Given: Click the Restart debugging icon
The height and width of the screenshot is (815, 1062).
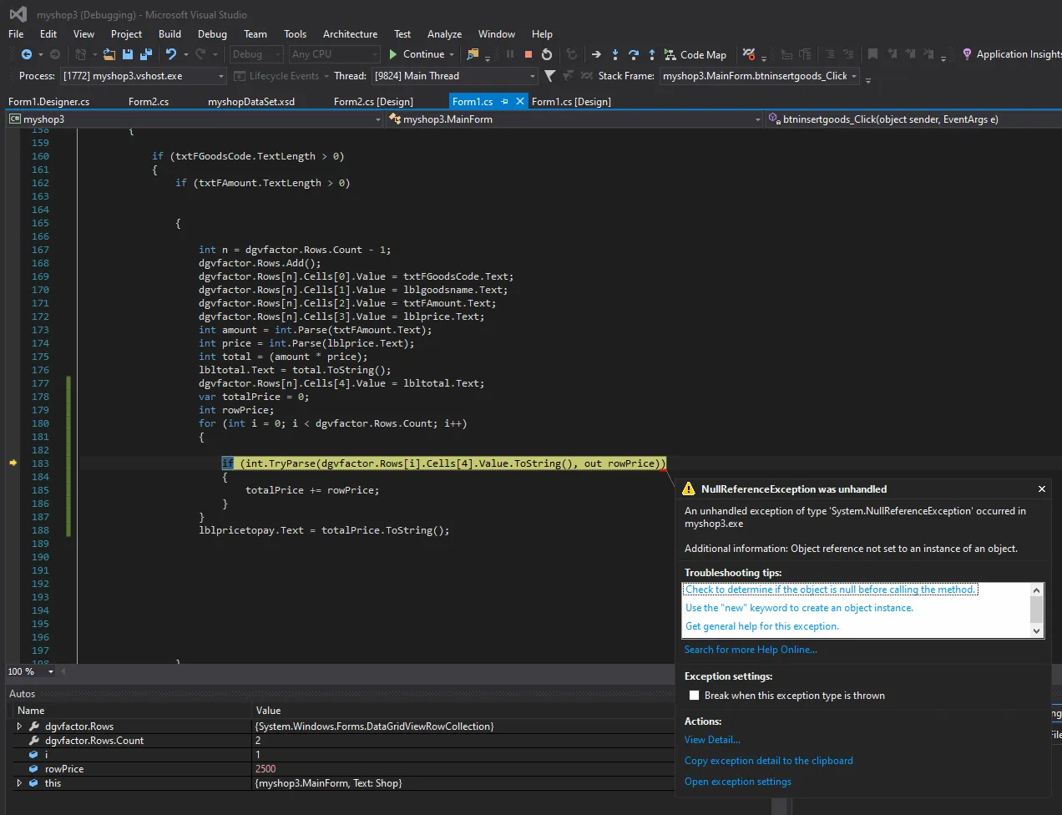Looking at the screenshot, I should click(x=547, y=54).
